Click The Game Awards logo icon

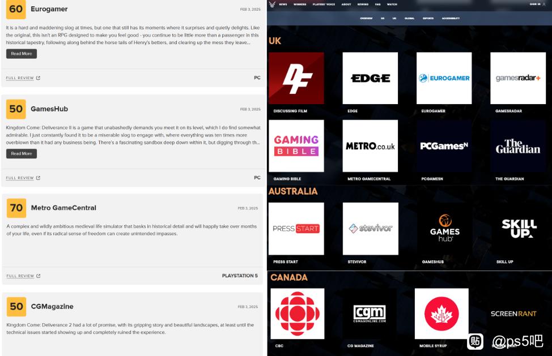click(x=272, y=4)
